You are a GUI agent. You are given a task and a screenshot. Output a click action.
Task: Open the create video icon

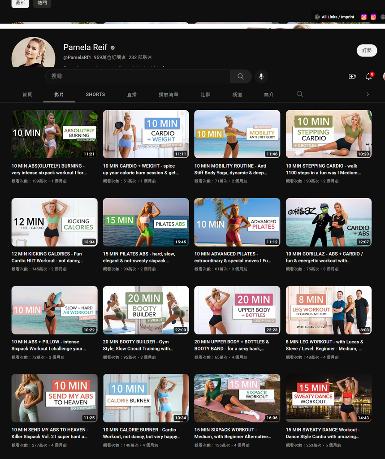352,76
